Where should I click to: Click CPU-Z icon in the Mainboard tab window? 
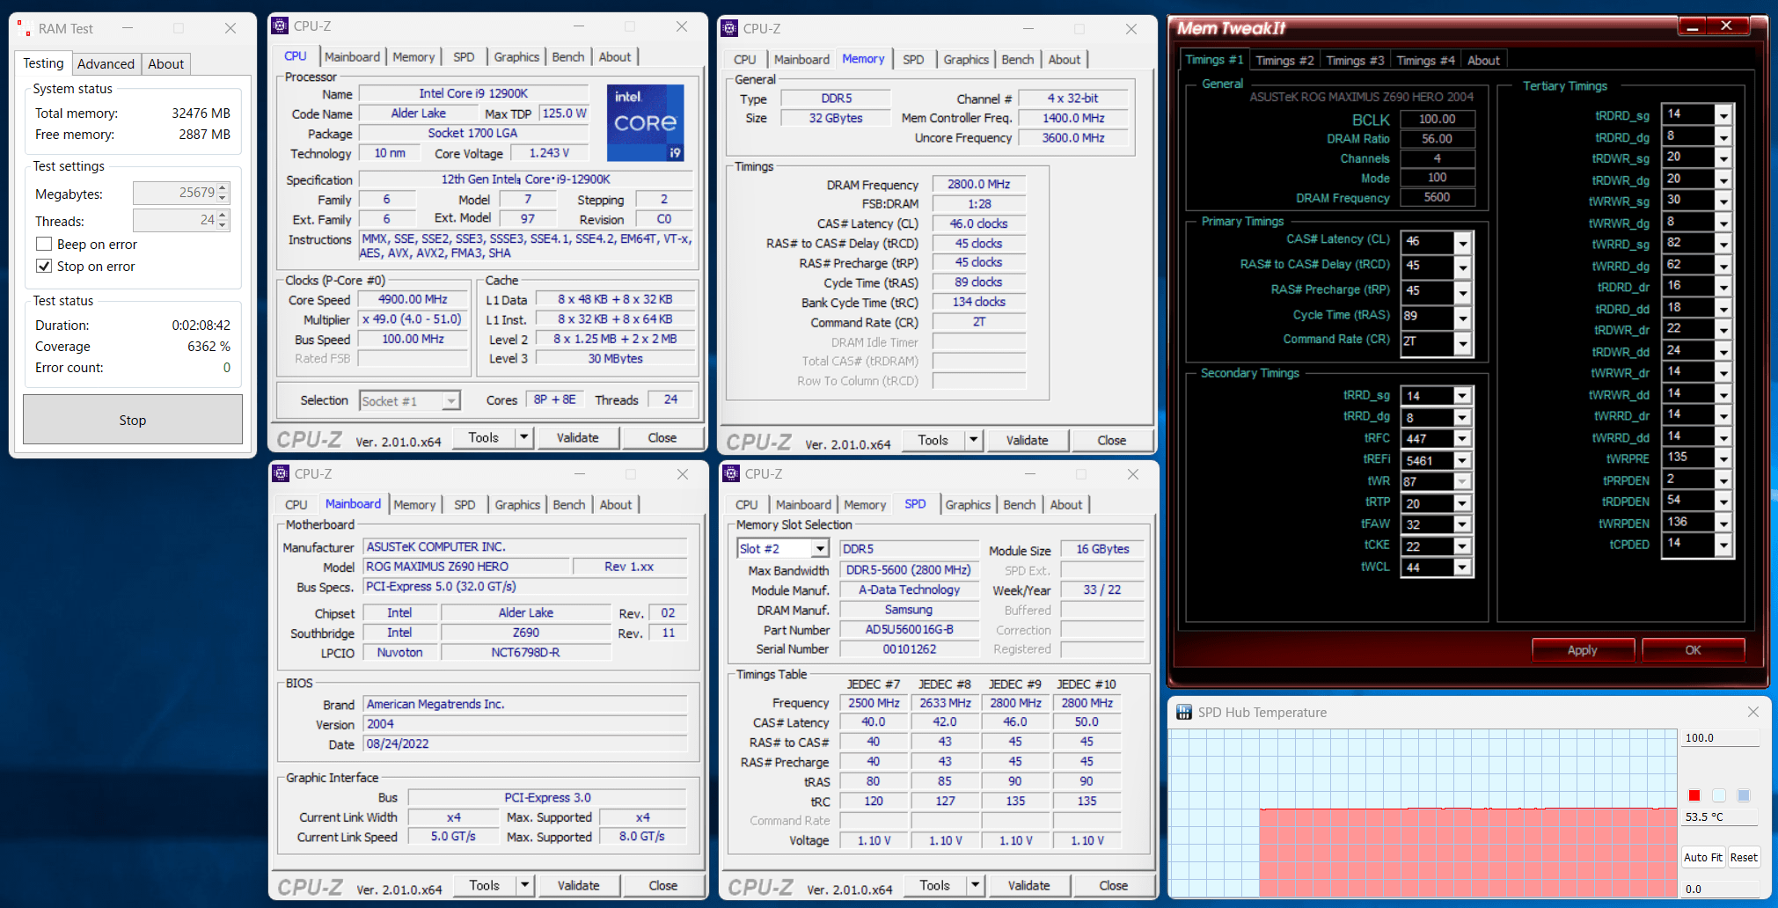[x=281, y=473]
